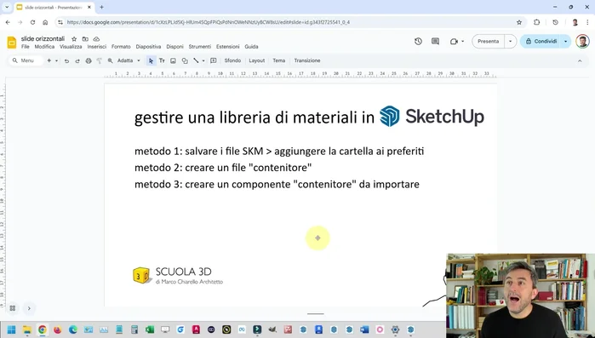595x338 pixels.
Task: Expand the filmstrip panel arrow
Action: (29, 308)
